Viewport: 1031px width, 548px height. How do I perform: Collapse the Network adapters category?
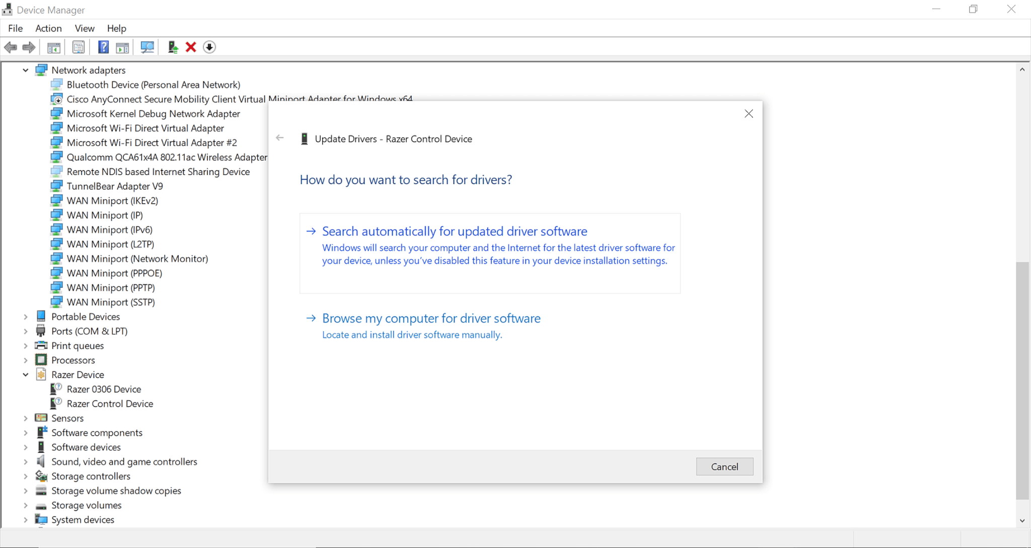[x=26, y=70]
